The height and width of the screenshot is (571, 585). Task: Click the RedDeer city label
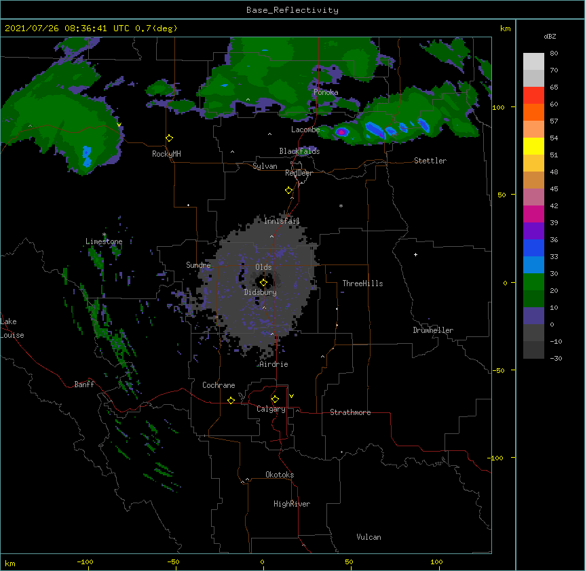pos(299,173)
